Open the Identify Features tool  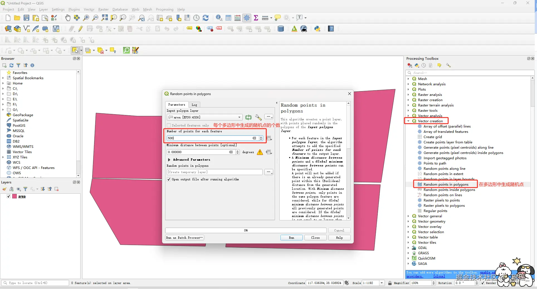219,18
